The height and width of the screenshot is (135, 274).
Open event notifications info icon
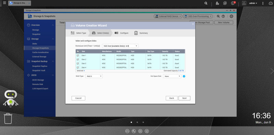pos(233,3)
